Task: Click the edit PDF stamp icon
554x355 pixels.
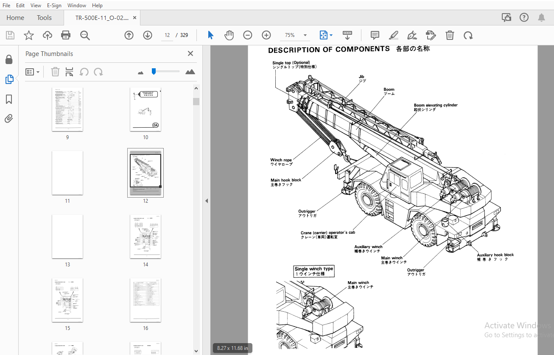Action: (x=431, y=35)
